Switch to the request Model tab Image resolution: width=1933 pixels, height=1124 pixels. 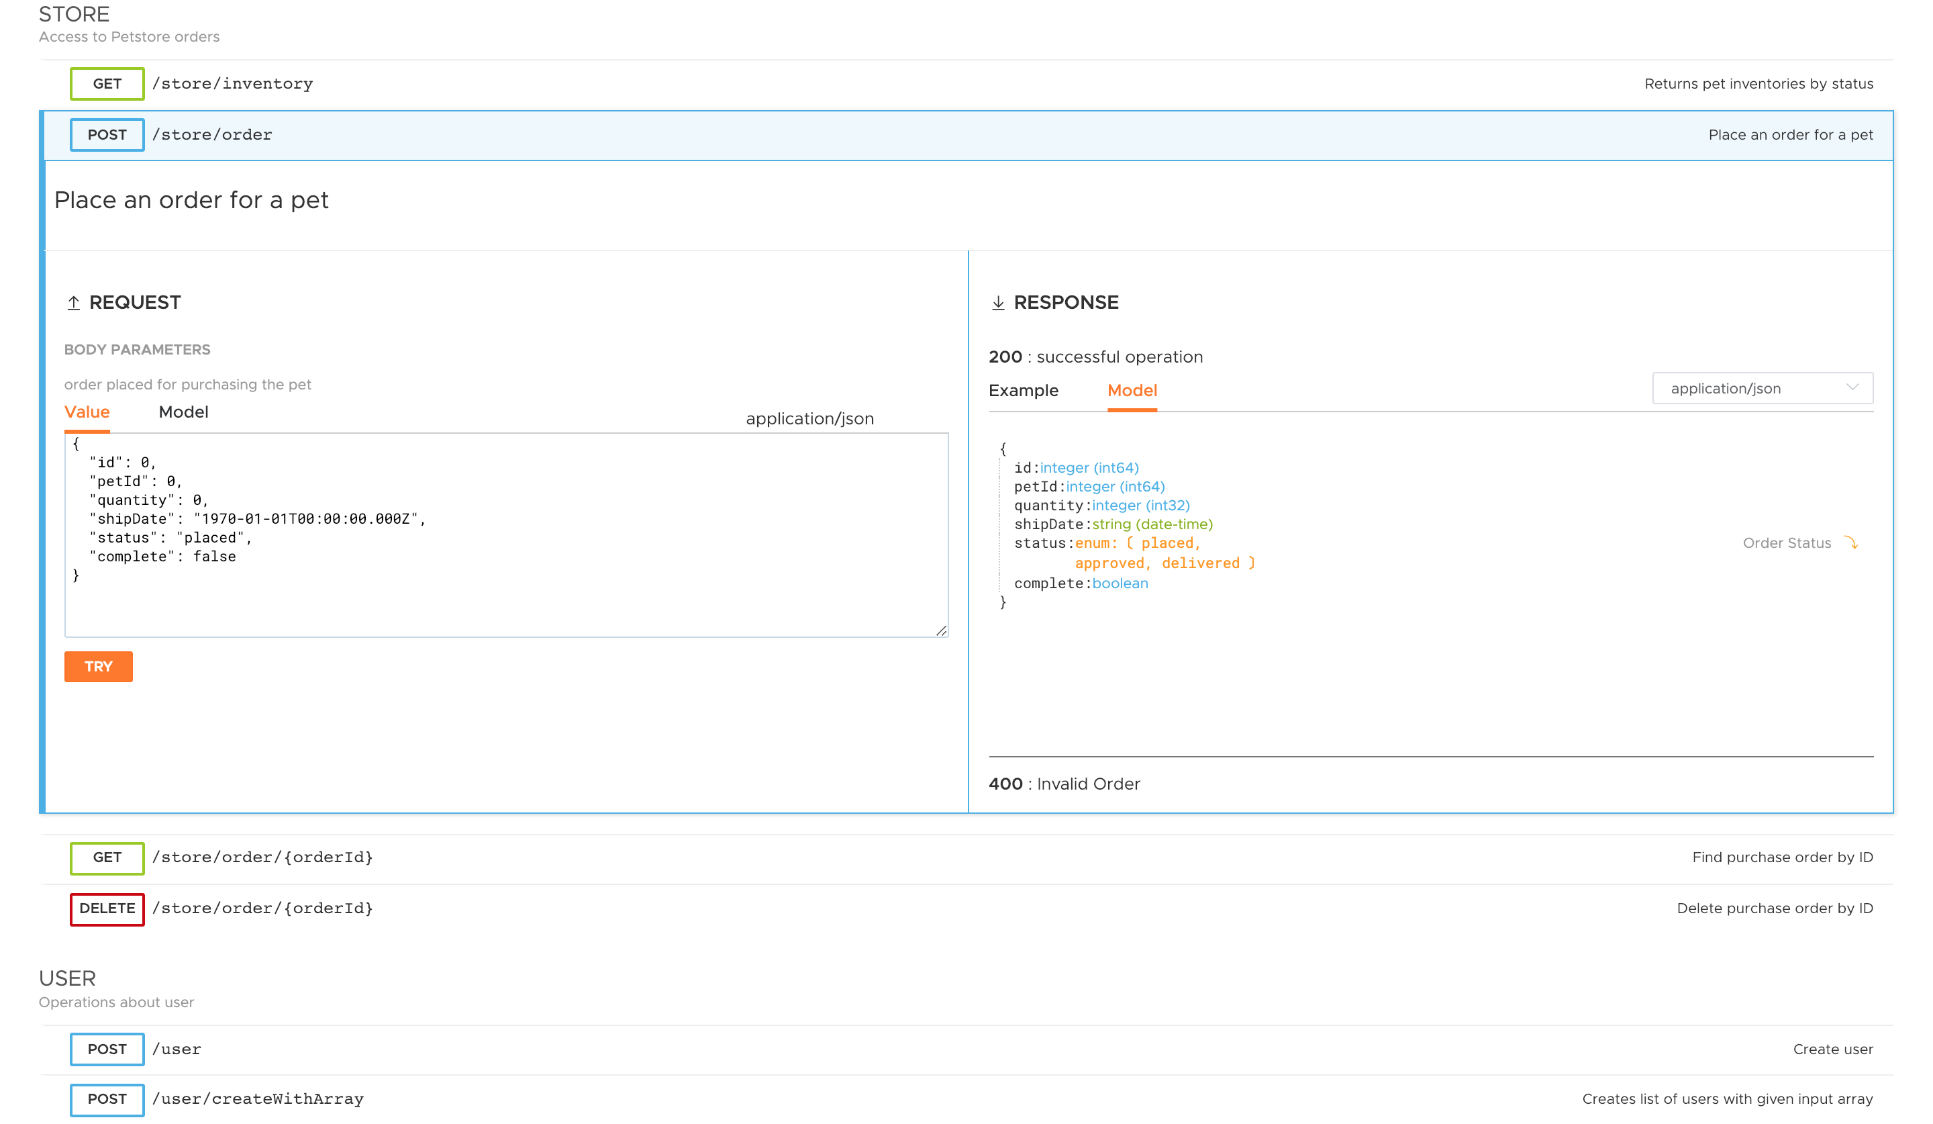[183, 412]
